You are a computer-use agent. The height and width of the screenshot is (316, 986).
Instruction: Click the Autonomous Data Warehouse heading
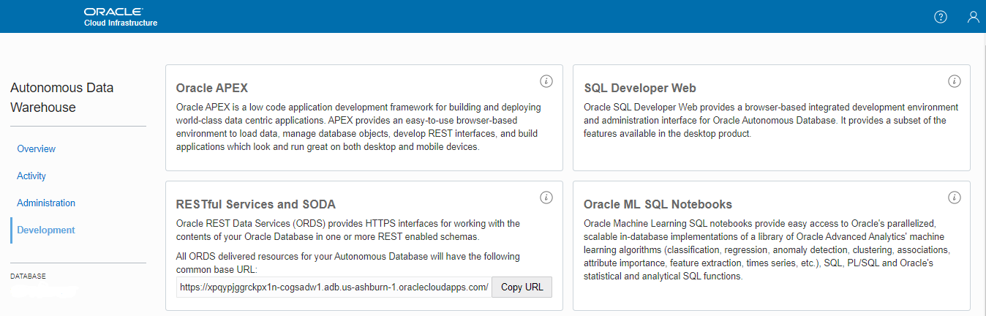point(62,97)
